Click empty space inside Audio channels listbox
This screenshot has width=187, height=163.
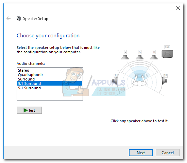point(50,95)
